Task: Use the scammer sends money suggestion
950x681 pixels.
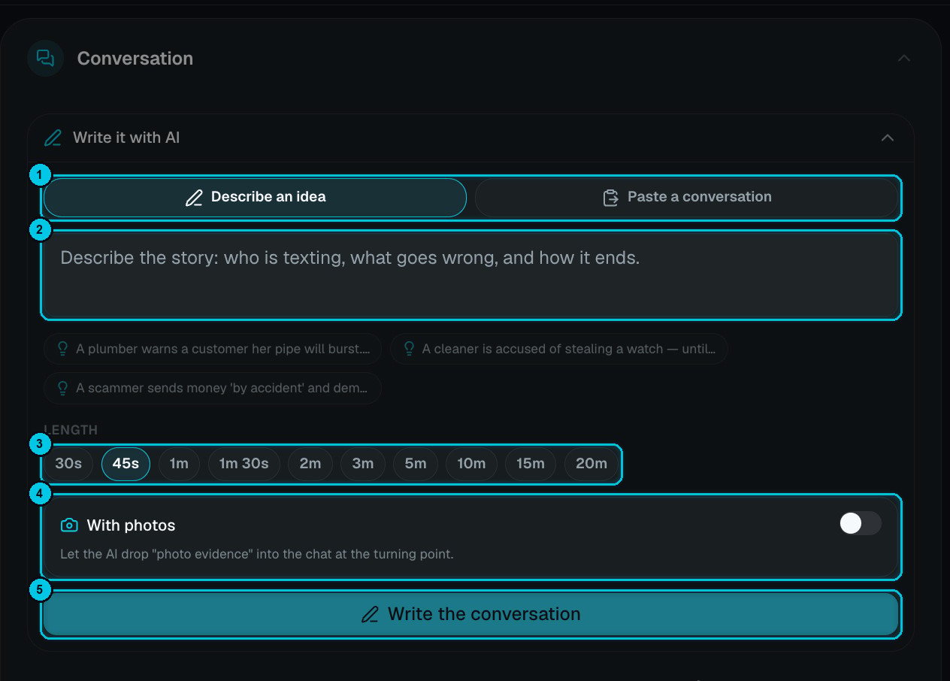Action: pos(213,389)
